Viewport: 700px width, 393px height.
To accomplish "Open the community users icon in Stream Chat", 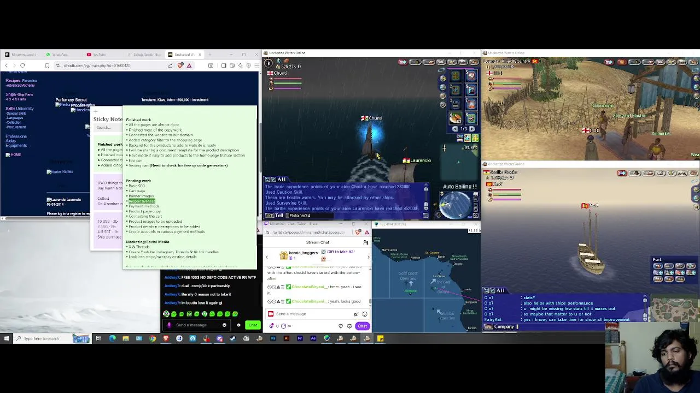I will pos(366,242).
